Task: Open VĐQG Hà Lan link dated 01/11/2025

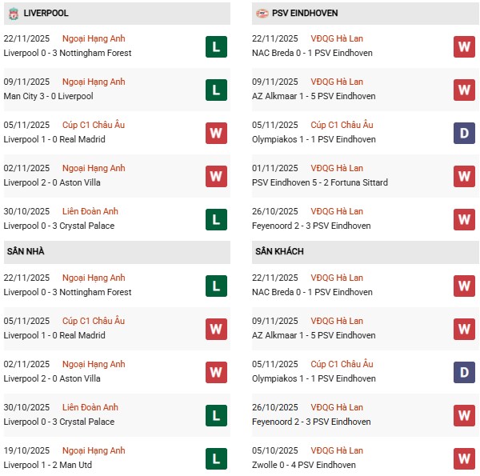Action: (337, 168)
